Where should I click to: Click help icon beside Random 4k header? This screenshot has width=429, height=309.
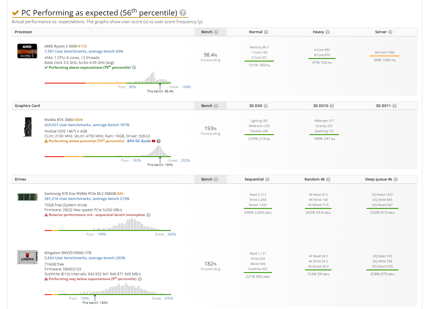(328, 179)
